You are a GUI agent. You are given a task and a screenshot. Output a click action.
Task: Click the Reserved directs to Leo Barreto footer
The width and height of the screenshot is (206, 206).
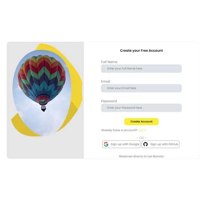[141, 156]
